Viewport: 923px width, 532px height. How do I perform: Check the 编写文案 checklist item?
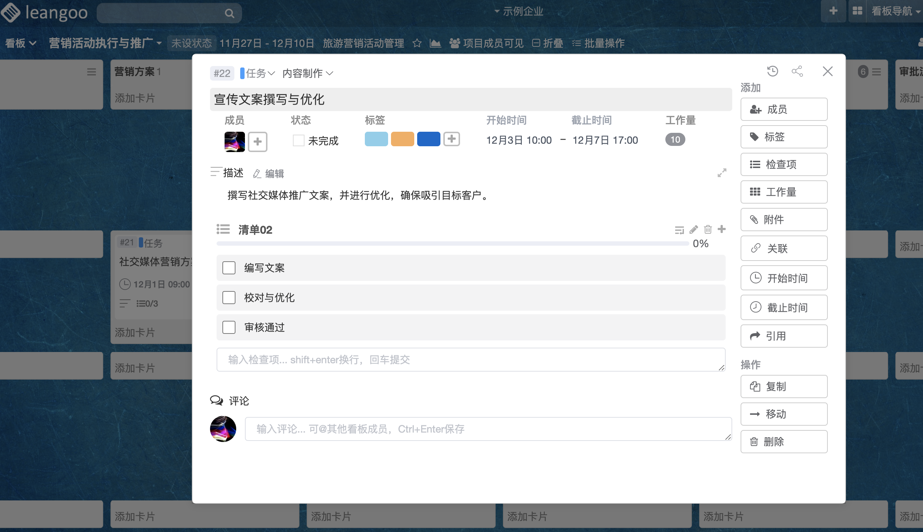pyautogui.click(x=229, y=268)
